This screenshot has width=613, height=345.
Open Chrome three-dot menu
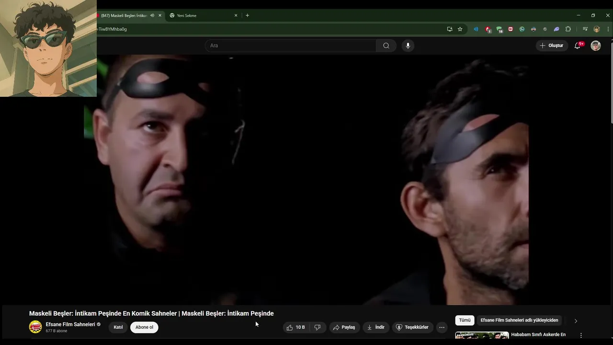(608, 29)
